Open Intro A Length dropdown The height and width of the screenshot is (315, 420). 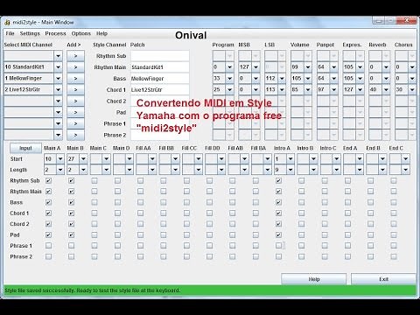point(290,170)
